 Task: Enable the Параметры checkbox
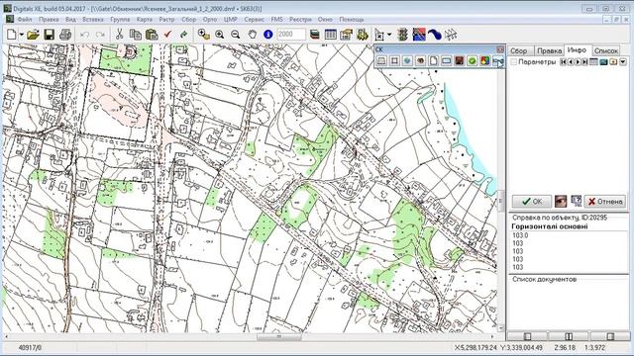pyautogui.click(x=513, y=61)
